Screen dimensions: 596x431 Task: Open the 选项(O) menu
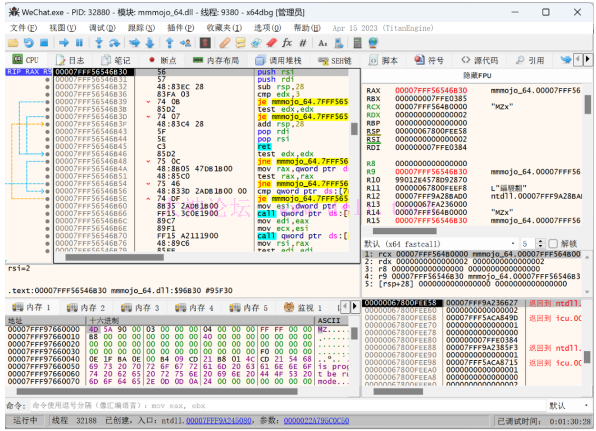(x=267, y=28)
